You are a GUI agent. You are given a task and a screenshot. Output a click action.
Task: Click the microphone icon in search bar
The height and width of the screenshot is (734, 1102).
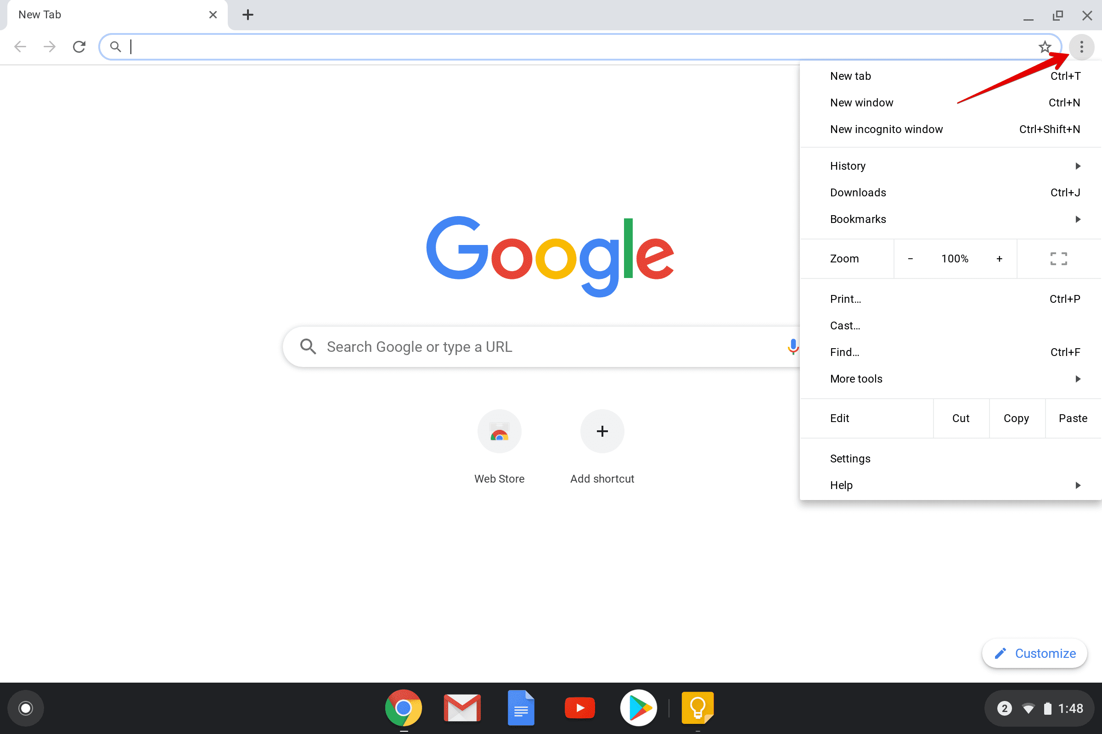point(793,346)
